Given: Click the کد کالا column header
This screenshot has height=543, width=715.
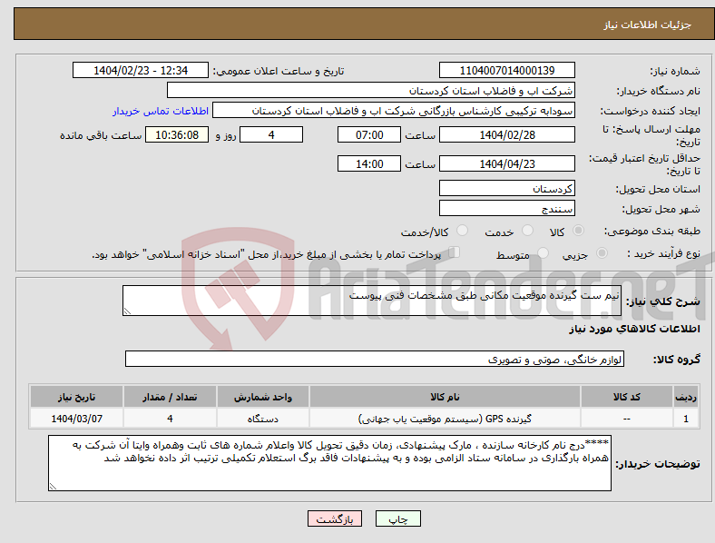Looking at the screenshot, I should [626, 397].
